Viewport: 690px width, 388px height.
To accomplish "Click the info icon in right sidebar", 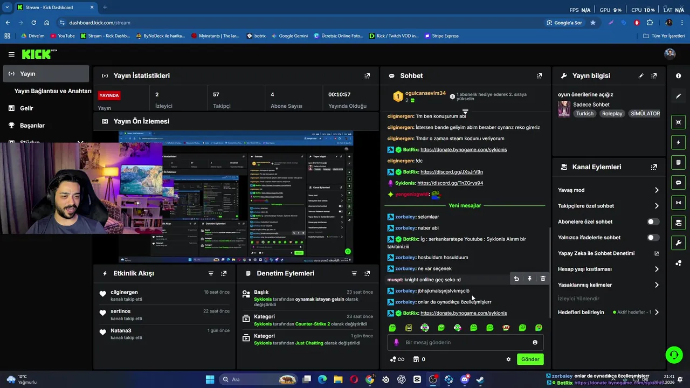I will coord(678,76).
